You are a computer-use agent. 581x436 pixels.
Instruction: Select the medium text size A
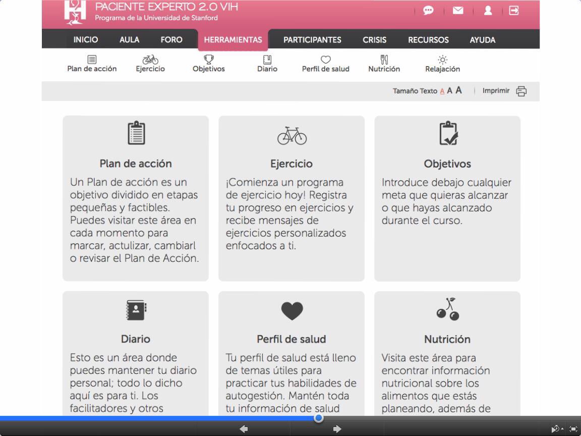[449, 91]
